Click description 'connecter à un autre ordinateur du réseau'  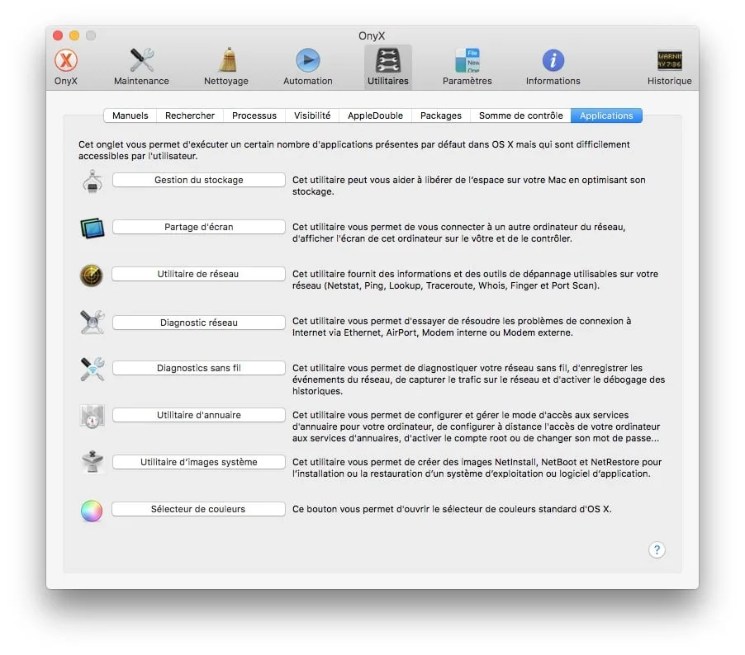pos(459,233)
